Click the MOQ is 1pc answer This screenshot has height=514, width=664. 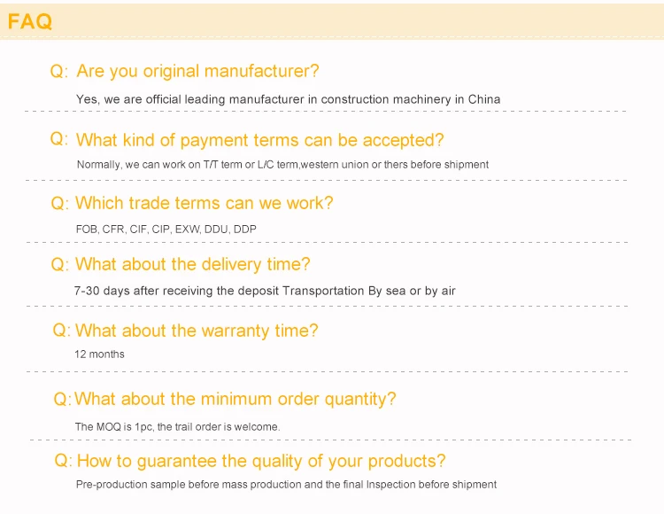[x=177, y=427]
